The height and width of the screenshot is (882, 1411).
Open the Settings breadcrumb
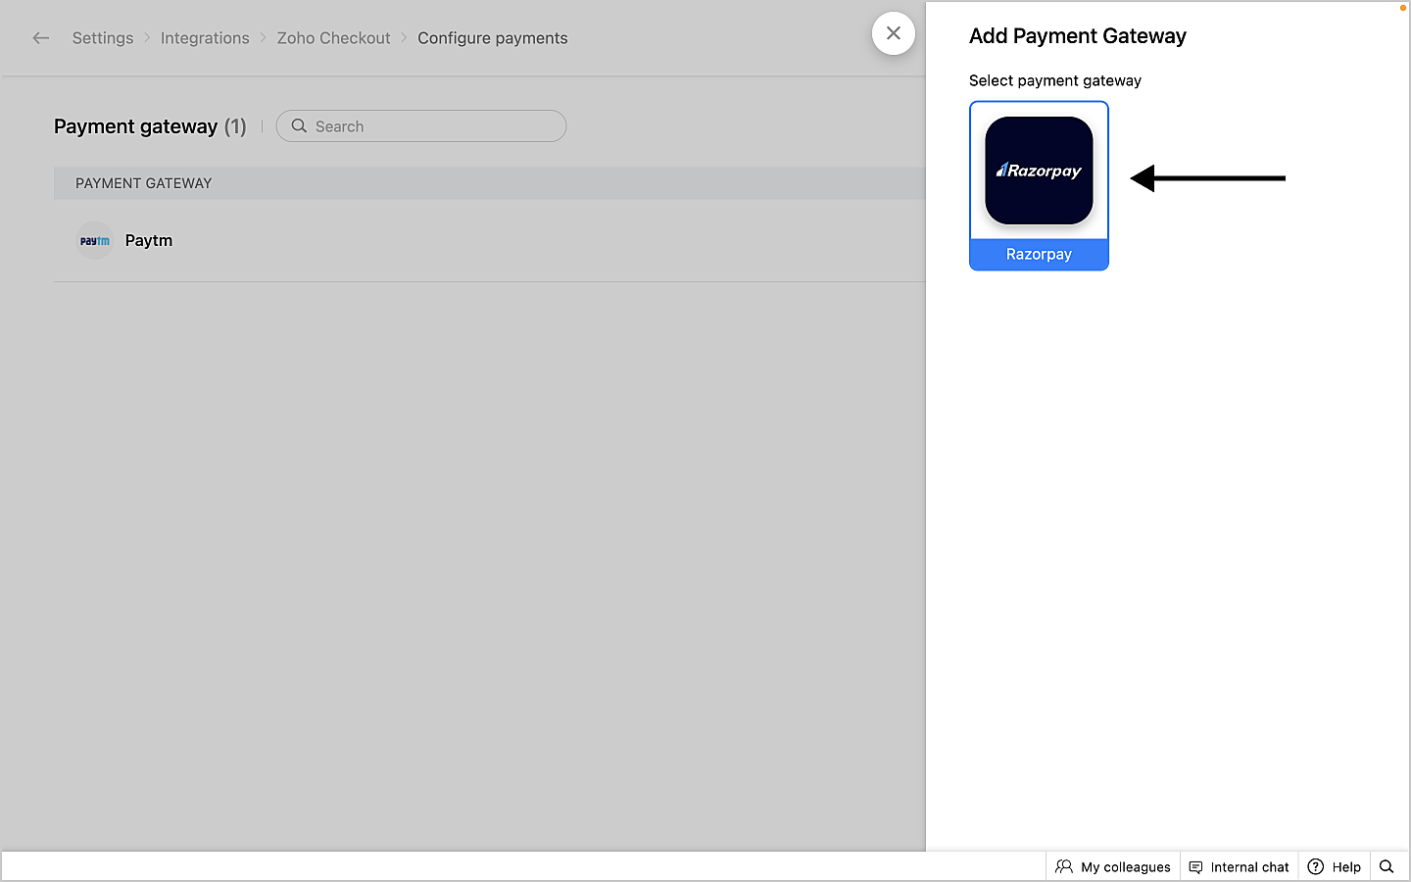coord(103,38)
